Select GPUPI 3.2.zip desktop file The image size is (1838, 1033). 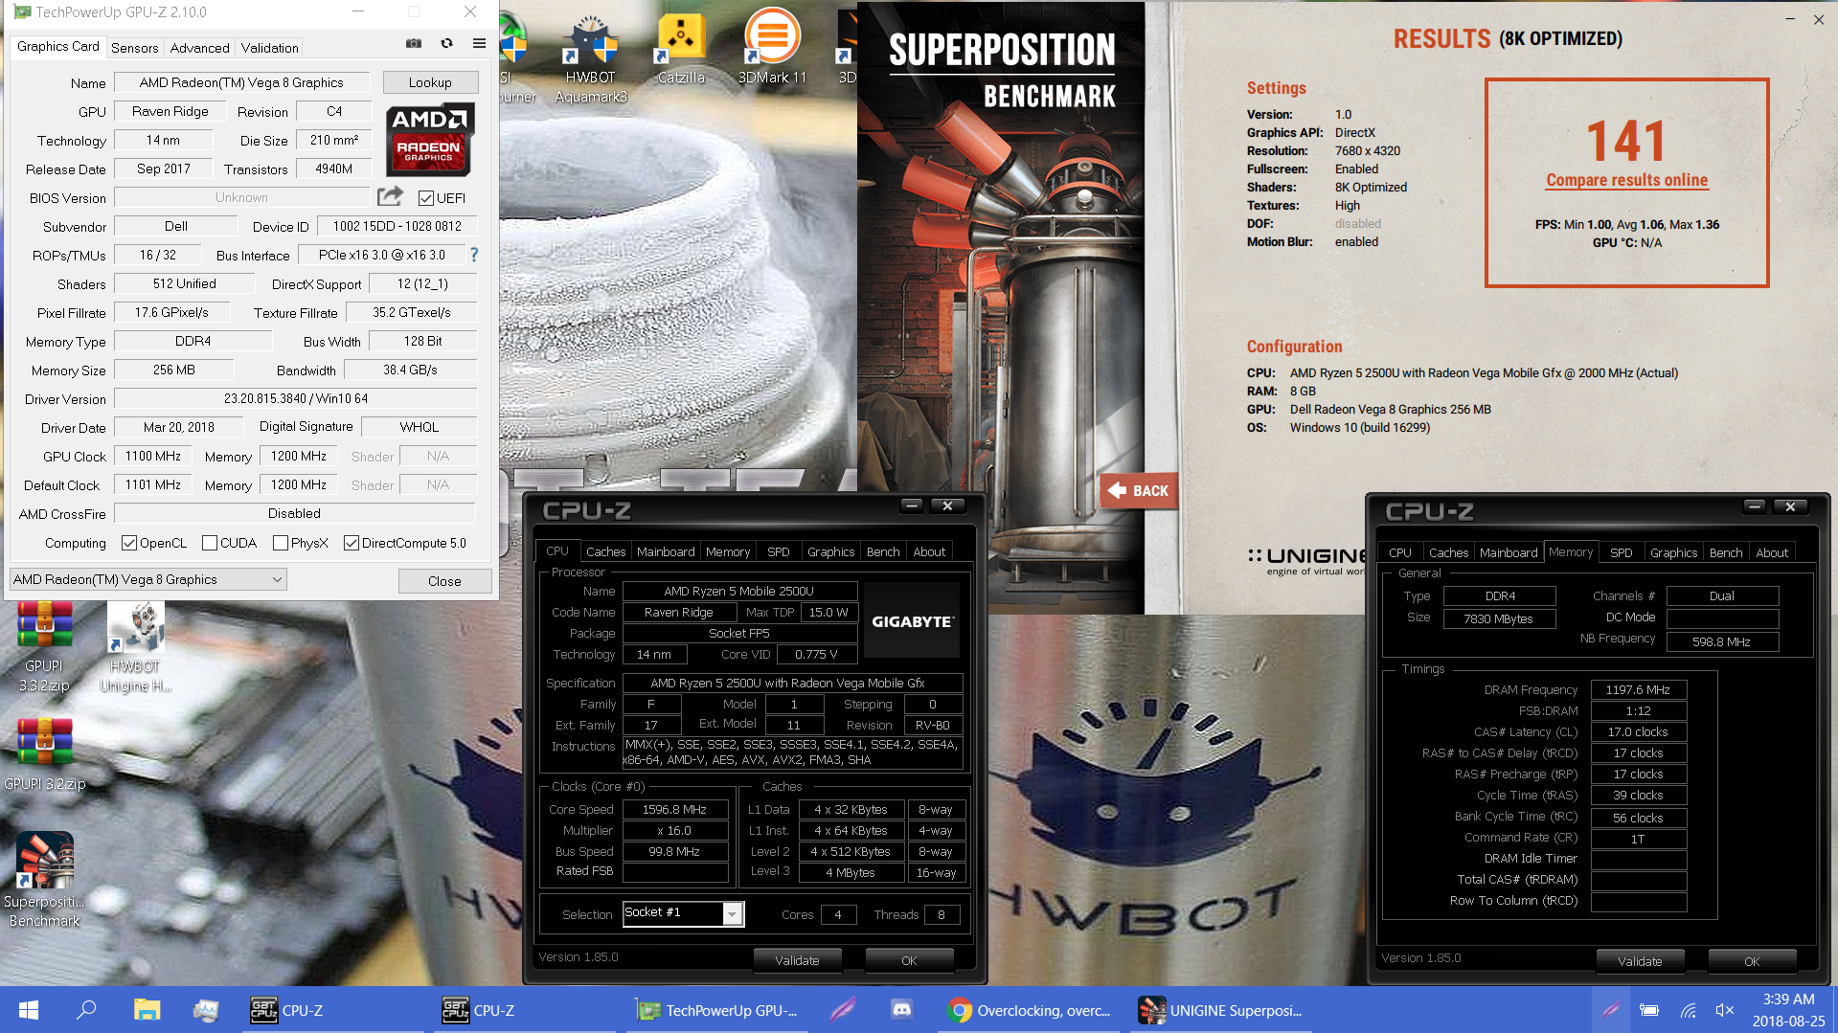coord(44,756)
